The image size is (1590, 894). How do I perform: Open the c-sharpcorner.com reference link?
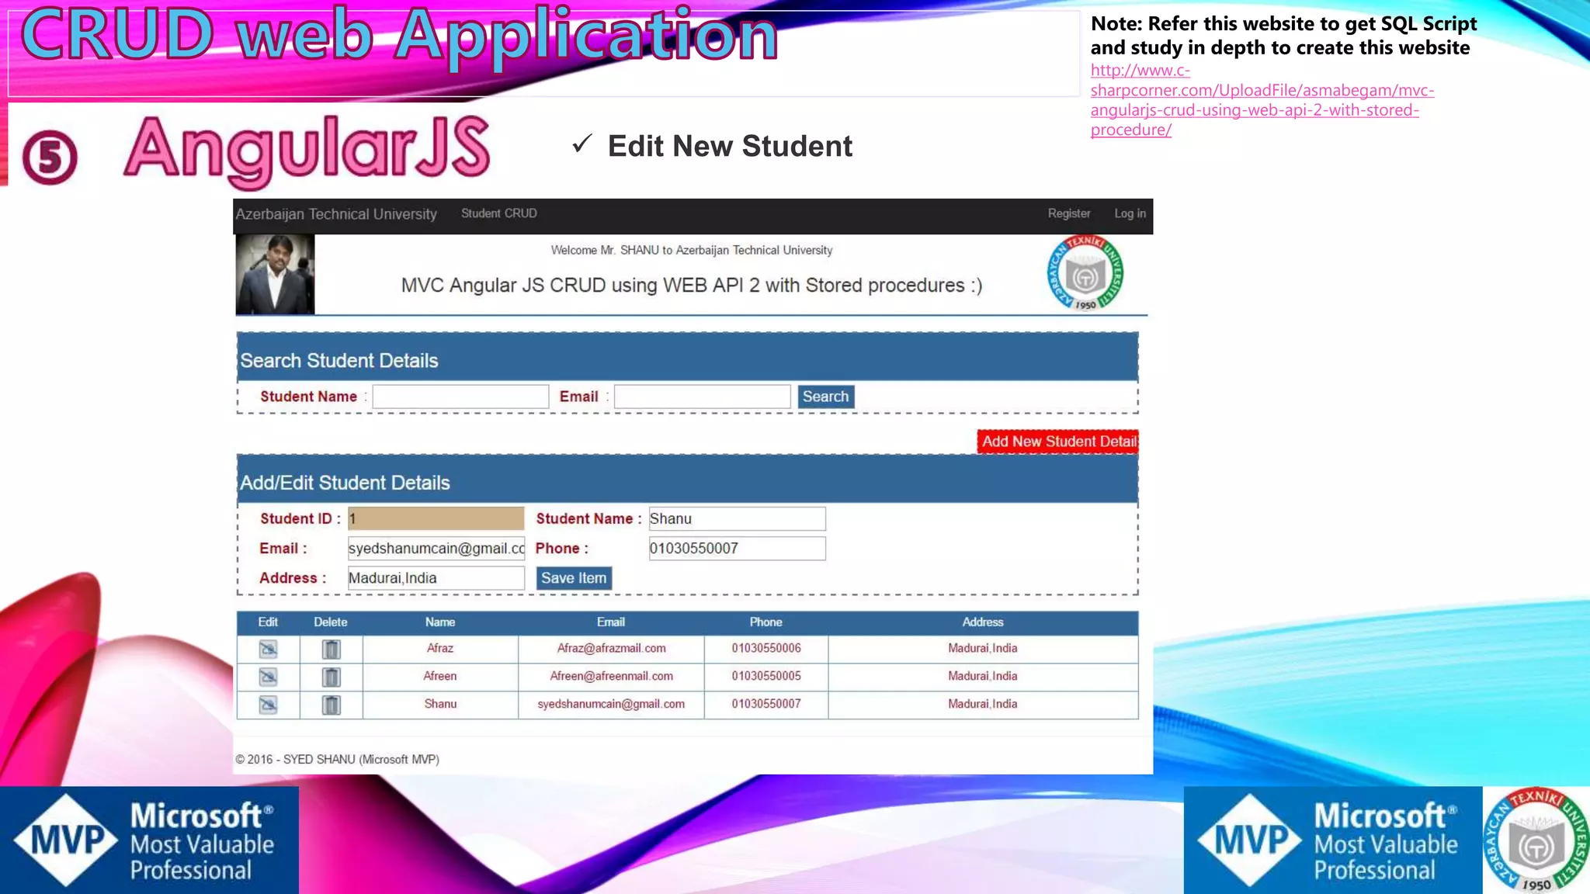pos(1262,100)
